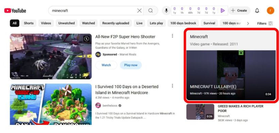Select the Recently uploaded chip
The width and height of the screenshot is (279, 133).
116,23
